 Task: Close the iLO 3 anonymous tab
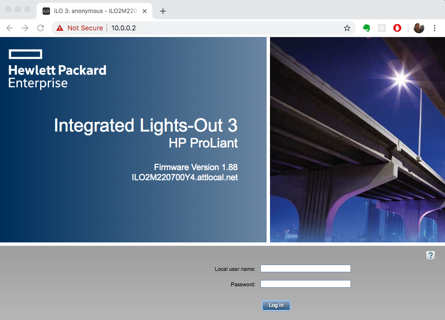pyautogui.click(x=145, y=11)
